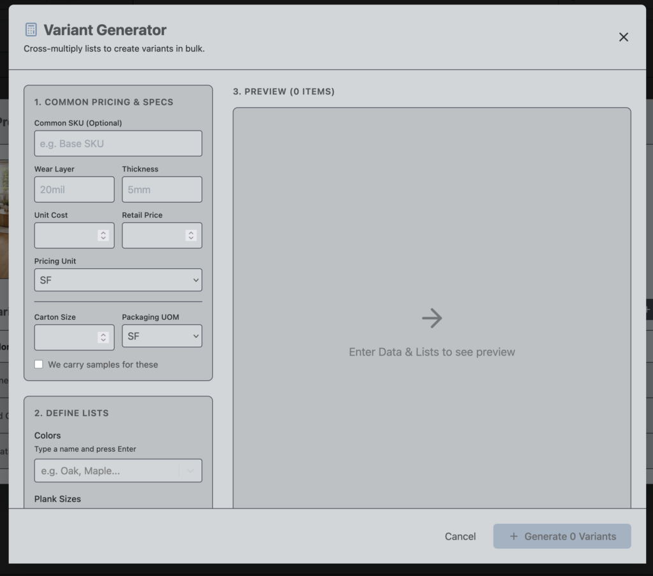Click the Retail Price input field
Image resolution: width=653 pixels, height=576 pixels.
coord(153,236)
